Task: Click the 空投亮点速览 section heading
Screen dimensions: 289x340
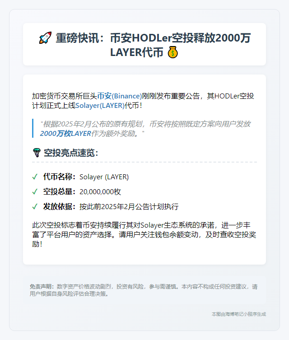Action: [71, 153]
